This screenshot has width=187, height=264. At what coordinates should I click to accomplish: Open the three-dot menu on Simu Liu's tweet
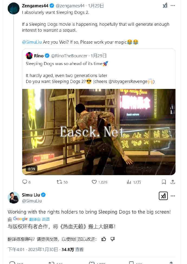pyautogui.click(x=173, y=196)
